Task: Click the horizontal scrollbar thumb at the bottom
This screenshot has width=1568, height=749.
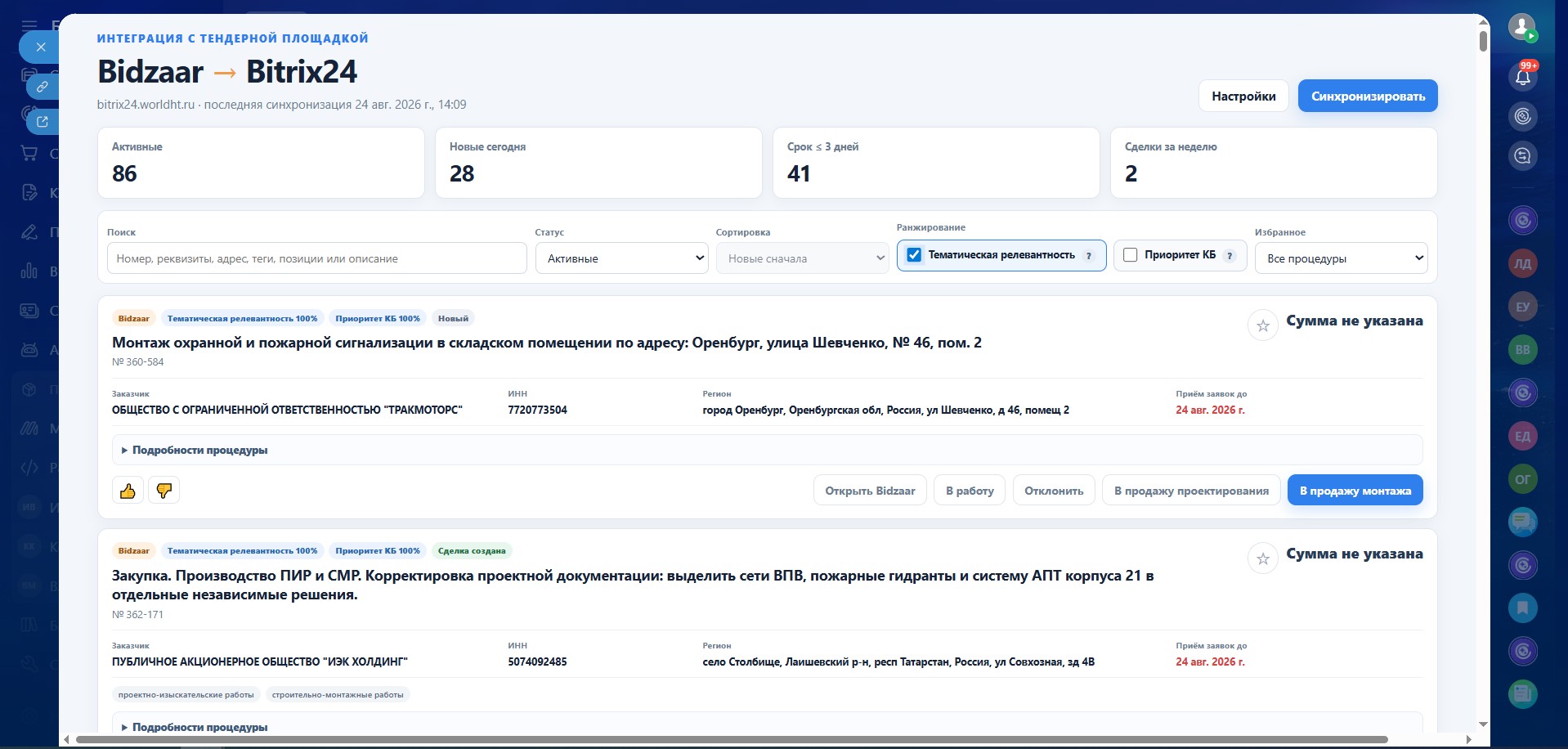Action: pos(732,740)
